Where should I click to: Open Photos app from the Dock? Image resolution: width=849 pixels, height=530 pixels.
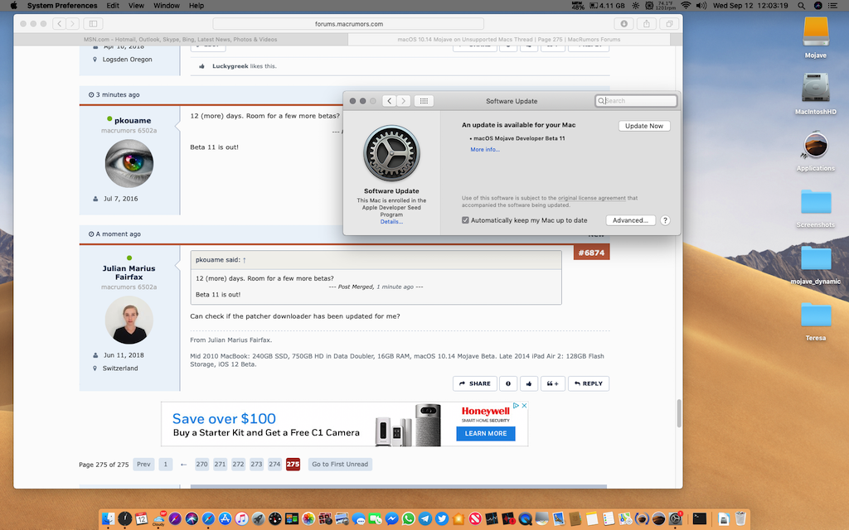308,518
